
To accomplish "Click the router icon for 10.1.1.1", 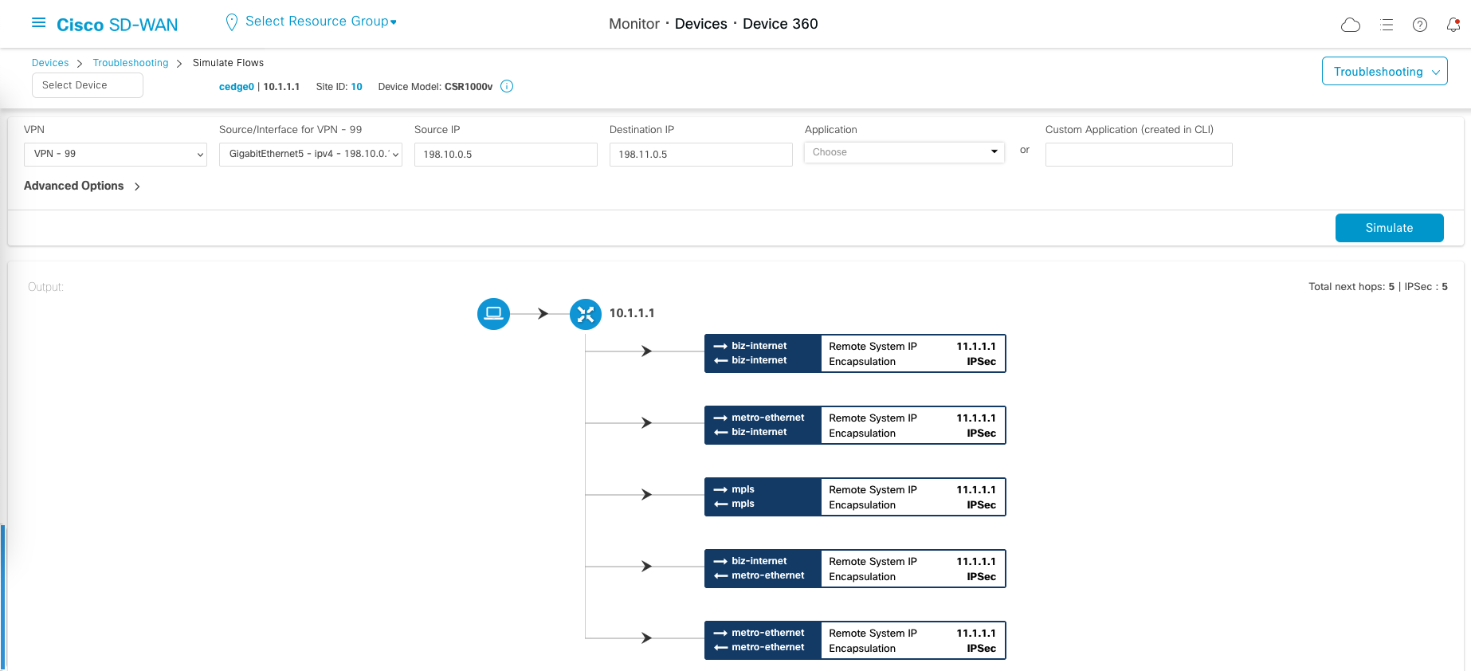I will (x=586, y=314).
